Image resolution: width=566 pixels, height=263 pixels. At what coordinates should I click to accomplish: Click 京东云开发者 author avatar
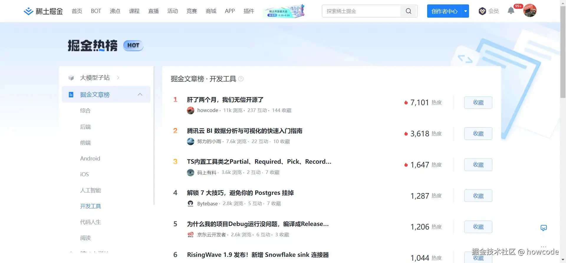(190, 234)
